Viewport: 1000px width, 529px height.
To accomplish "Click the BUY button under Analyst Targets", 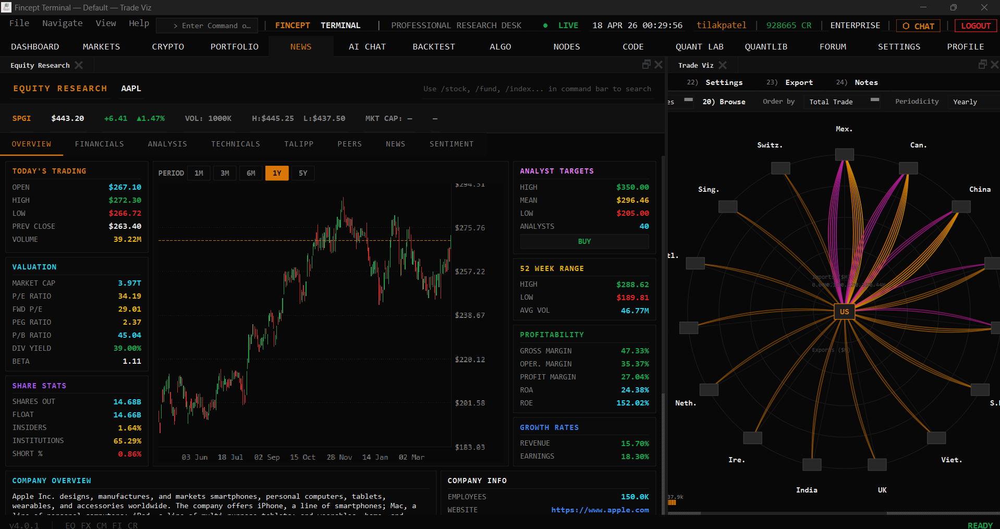I will pyautogui.click(x=584, y=241).
